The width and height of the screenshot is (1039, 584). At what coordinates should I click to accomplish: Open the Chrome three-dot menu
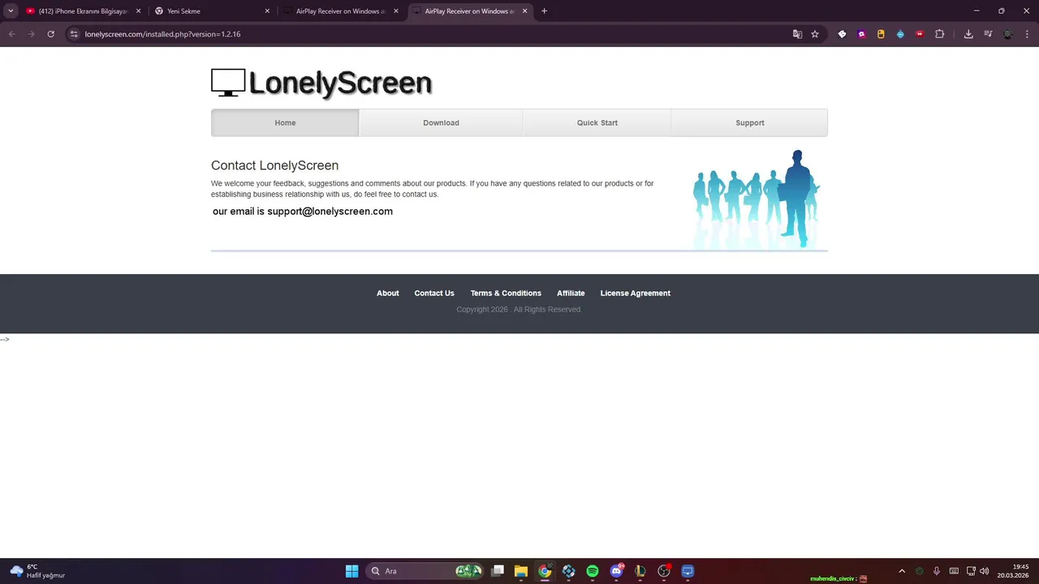[x=1027, y=34]
